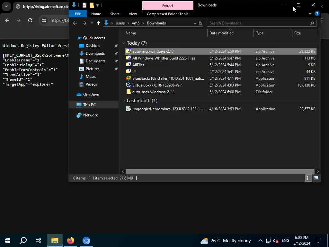The height and width of the screenshot is (247, 329).
Task: Click browser back button in Chromium window
Action: [7, 20]
